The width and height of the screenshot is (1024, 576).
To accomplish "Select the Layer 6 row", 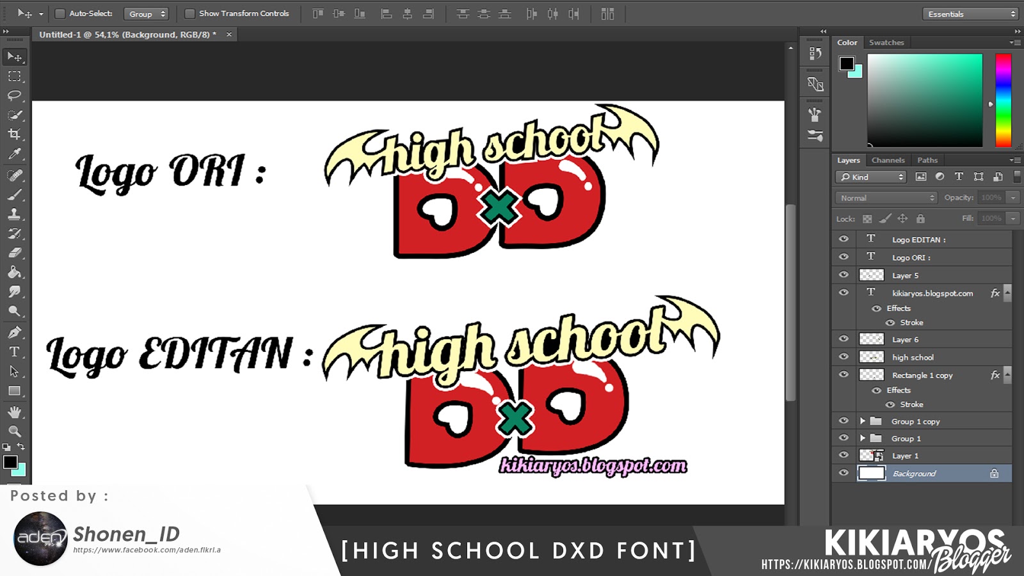I will point(922,339).
